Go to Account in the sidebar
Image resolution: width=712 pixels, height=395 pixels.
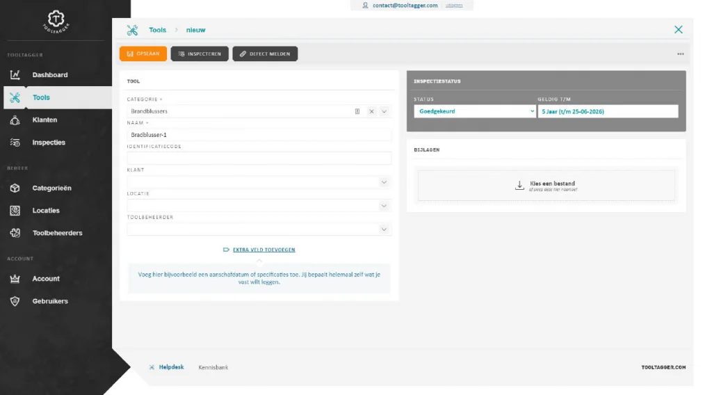[46, 279]
